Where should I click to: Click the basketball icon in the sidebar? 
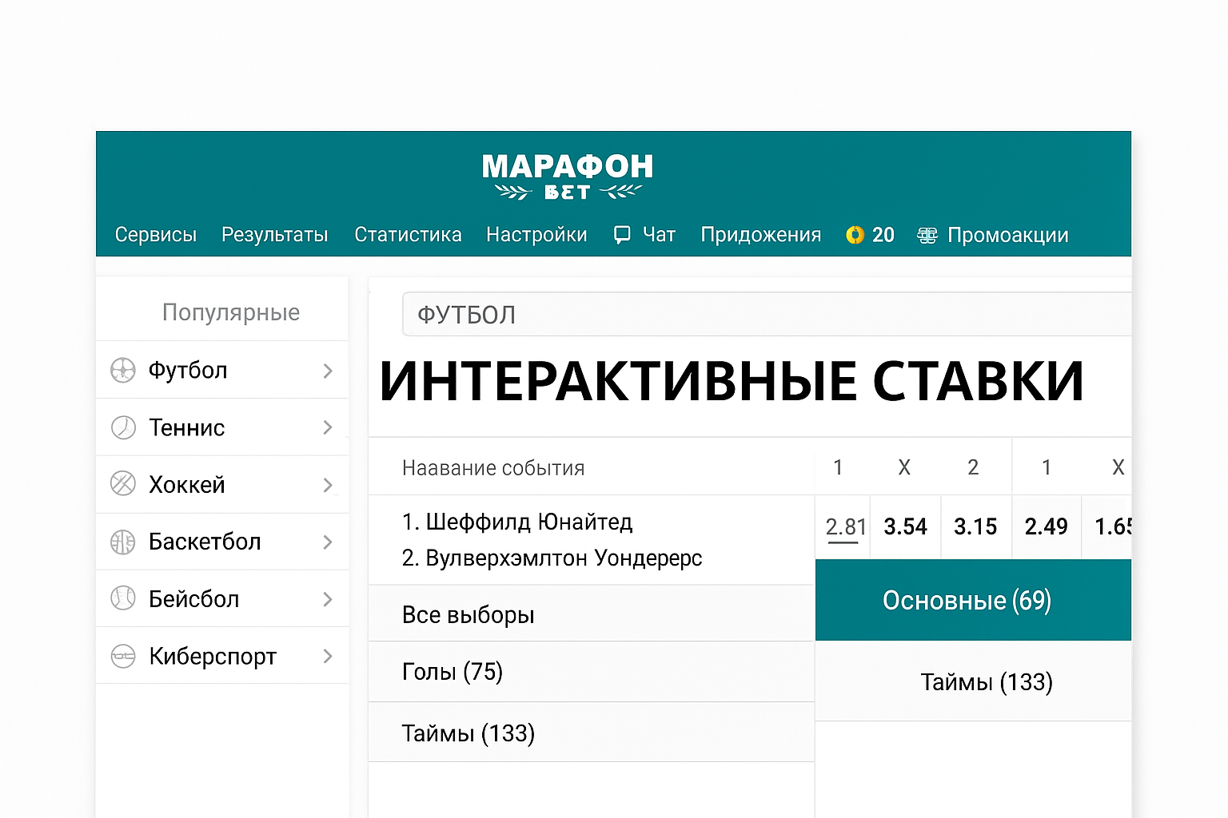122,542
